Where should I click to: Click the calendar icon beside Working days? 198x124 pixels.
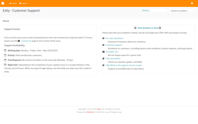5,51
